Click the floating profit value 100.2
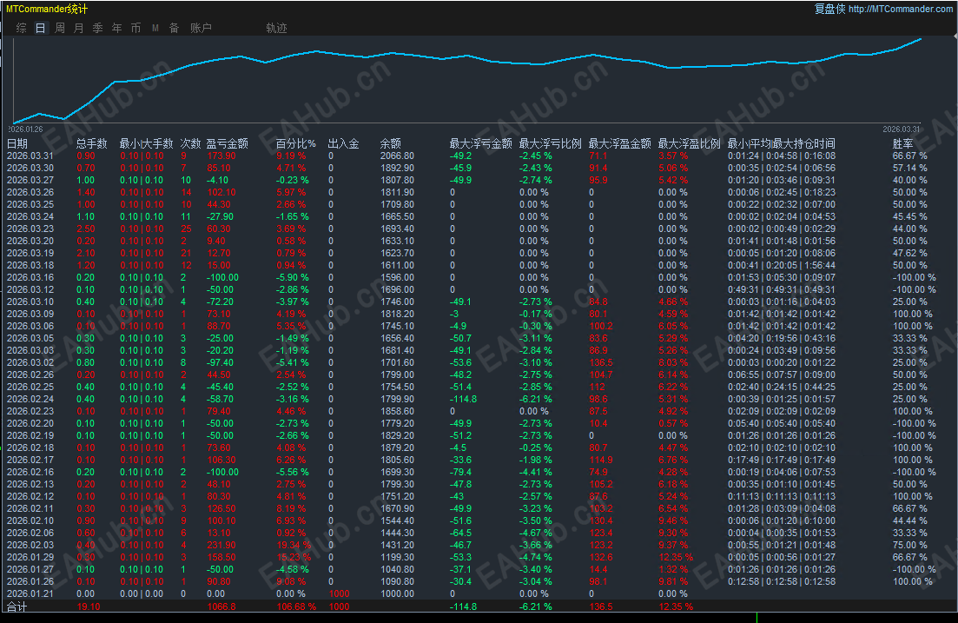Screen dimensions: 958x623 (x=601, y=327)
